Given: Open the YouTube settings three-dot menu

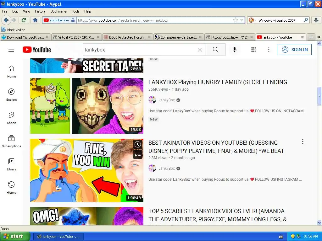Looking at the screenshot, I should coord(269,50).
